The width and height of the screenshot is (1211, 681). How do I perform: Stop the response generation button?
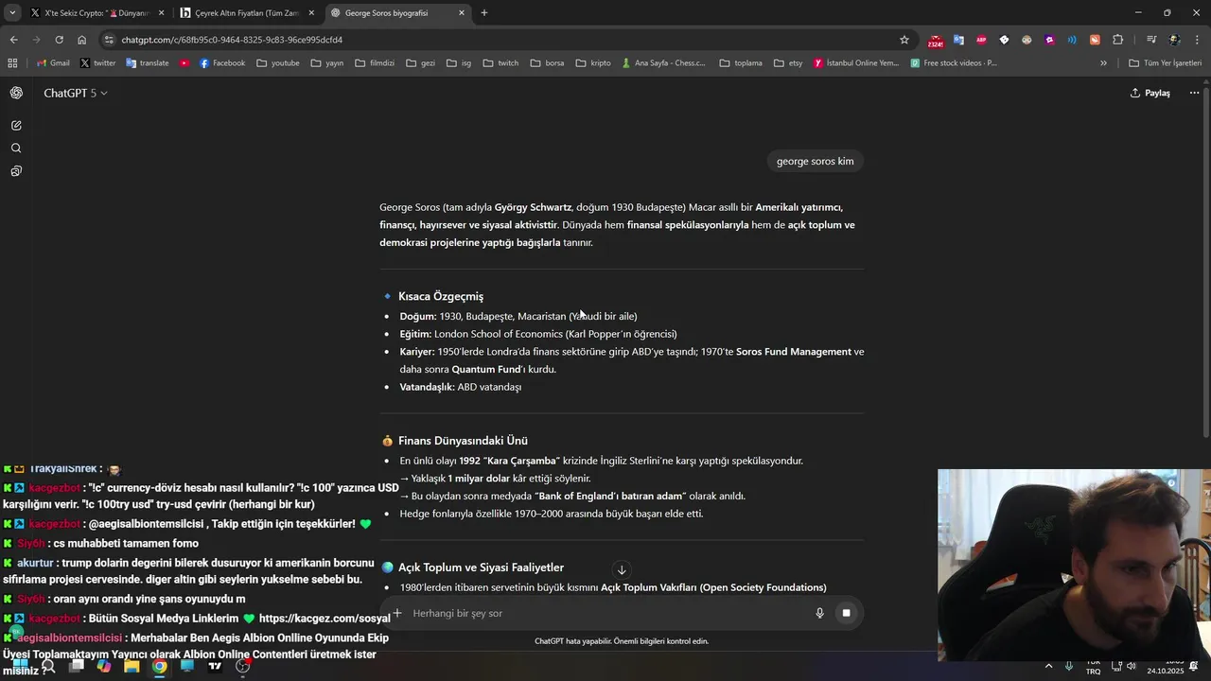[846, 613]
